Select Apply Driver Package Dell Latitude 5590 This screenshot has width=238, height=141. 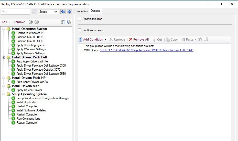[41, 74]
